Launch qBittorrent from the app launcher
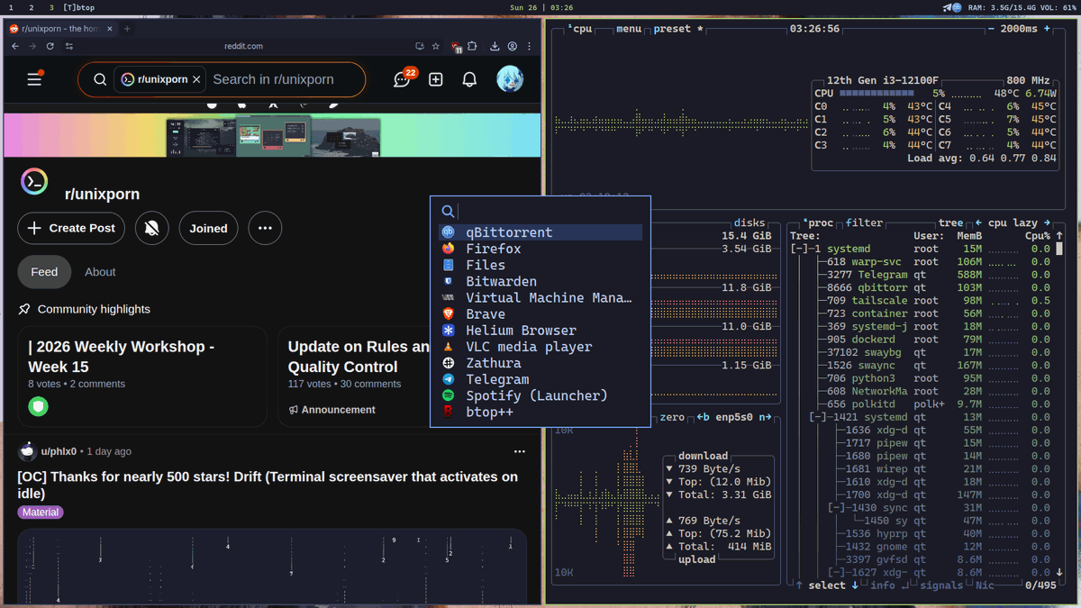The width and height of the screenshot is (1081, 608). point(540,232)
